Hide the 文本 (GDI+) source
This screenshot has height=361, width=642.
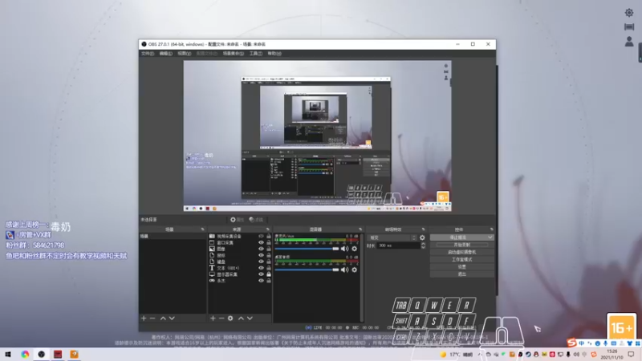tap(261, 268)
